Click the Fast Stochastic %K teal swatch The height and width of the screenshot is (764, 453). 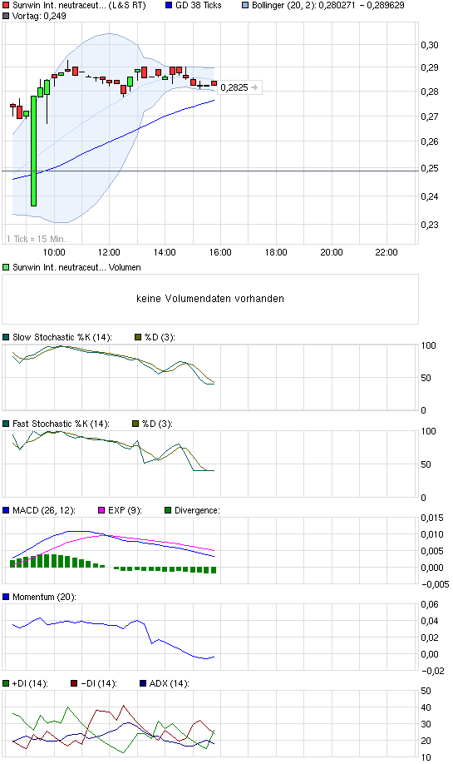[x=6, y=424]
